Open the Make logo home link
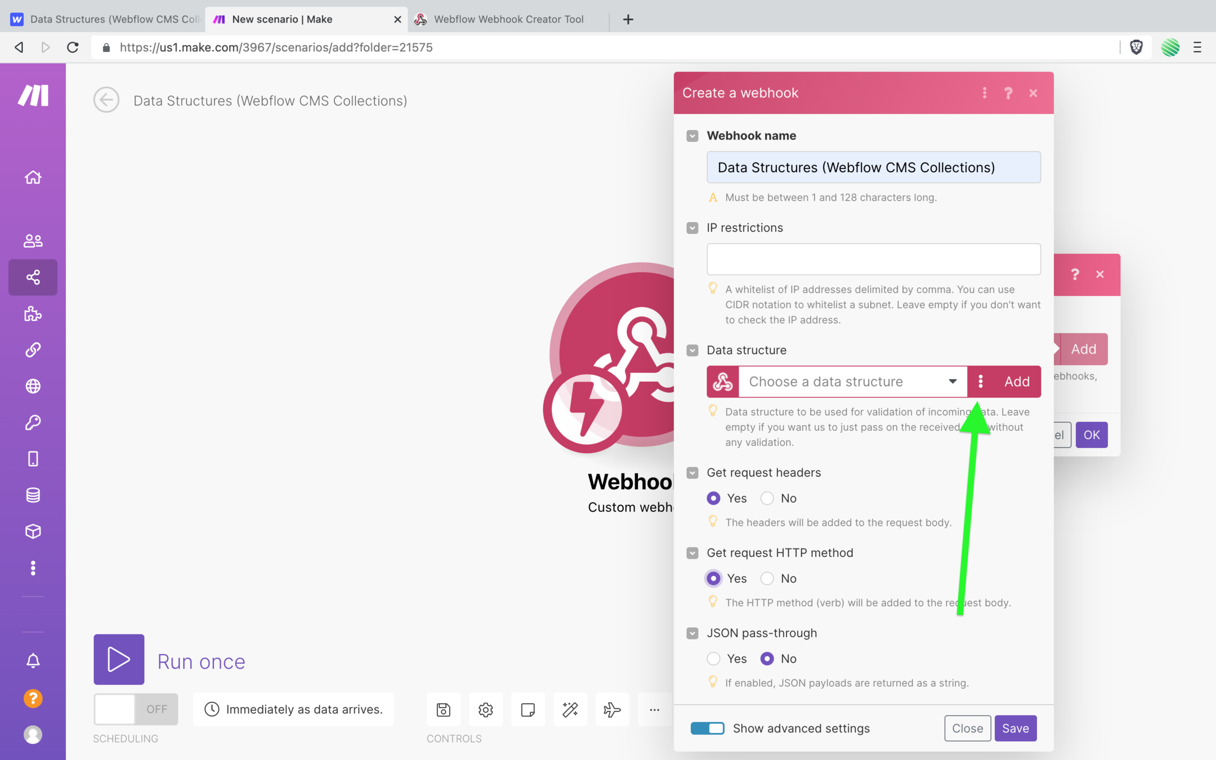The width and height of the screenshot is (1216, 760). [x=33, y=95]
